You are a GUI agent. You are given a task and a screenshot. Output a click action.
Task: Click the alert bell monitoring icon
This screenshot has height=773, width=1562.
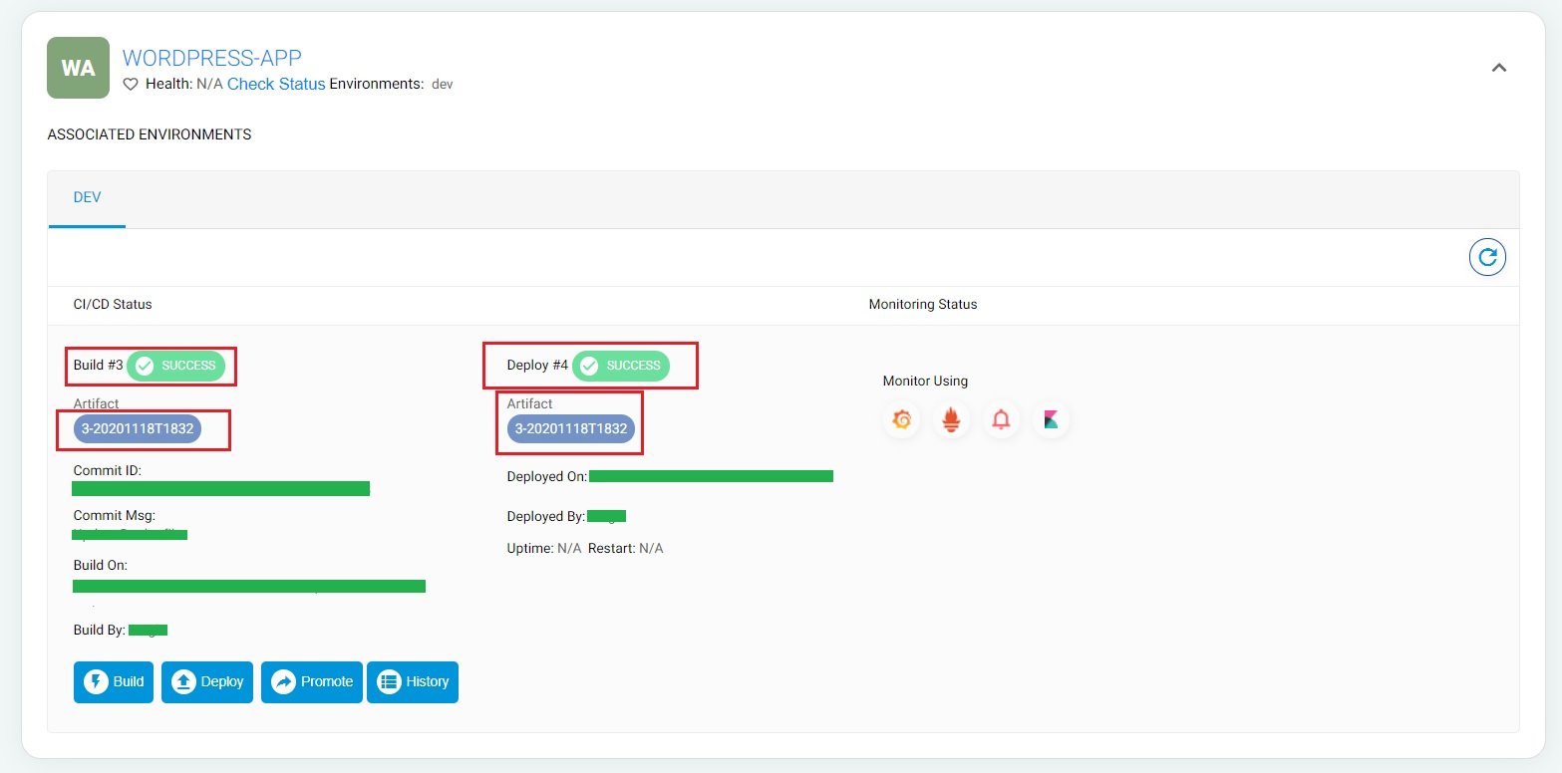click(1001, 420)
